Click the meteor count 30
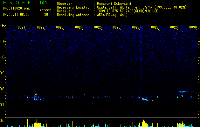The image size is (200, 127). (46, 15)
